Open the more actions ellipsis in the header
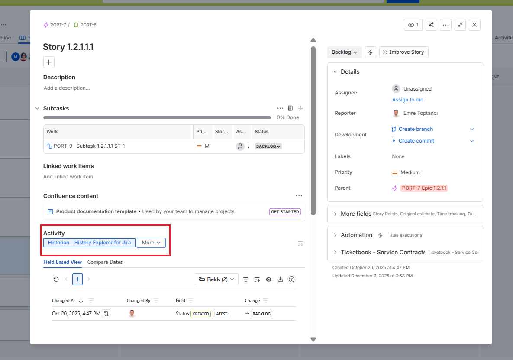This screenshot has width=513, height=360. click(445, 25)
